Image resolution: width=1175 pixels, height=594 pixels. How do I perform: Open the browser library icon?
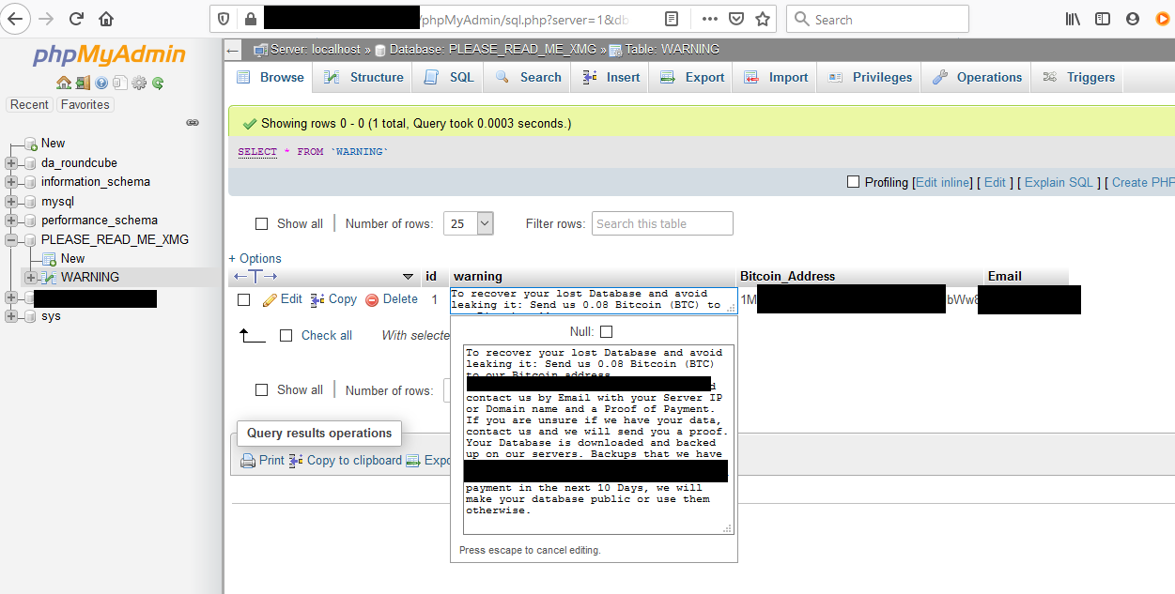pos(1074,19)
